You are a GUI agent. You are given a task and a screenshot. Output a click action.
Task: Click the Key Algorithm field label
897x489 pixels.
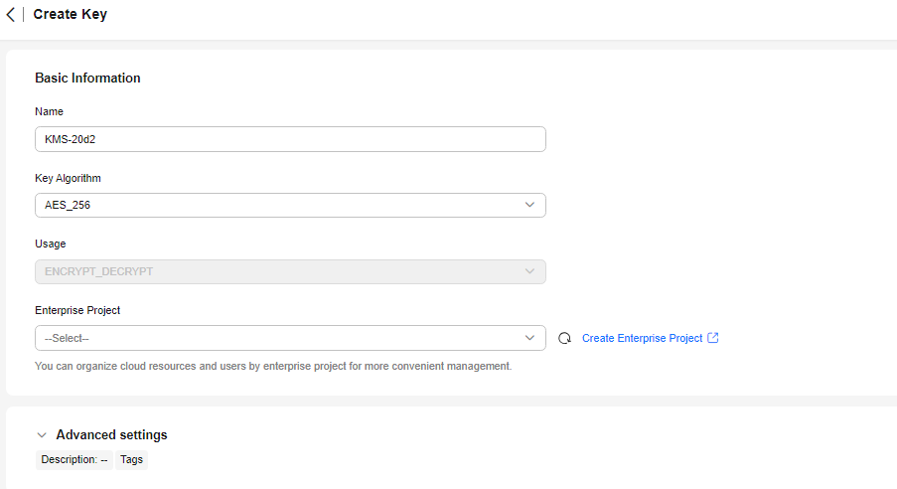[x=69, y=178]
